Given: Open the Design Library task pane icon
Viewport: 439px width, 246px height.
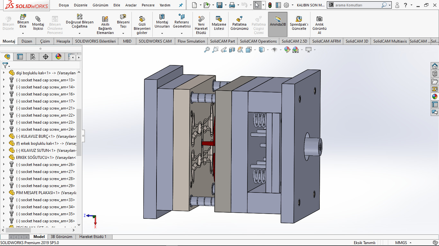Looking at the screenshot, I should tap(435, 74).
